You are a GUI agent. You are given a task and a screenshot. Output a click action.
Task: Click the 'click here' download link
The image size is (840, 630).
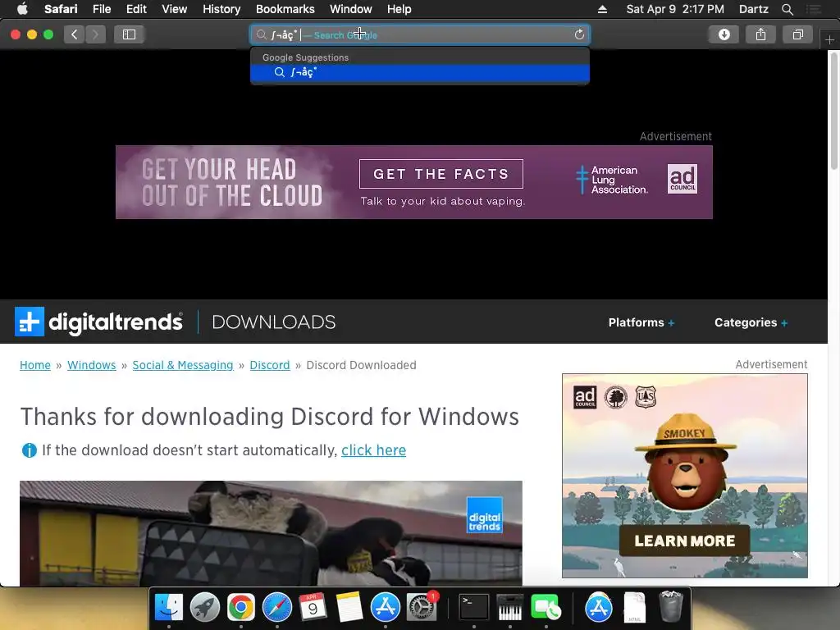pyautogui.click(x=373, y=450)
